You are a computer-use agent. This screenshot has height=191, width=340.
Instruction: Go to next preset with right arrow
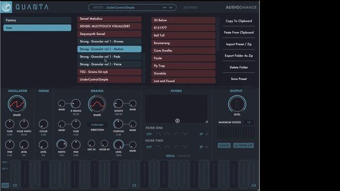(x=171, y=7)
